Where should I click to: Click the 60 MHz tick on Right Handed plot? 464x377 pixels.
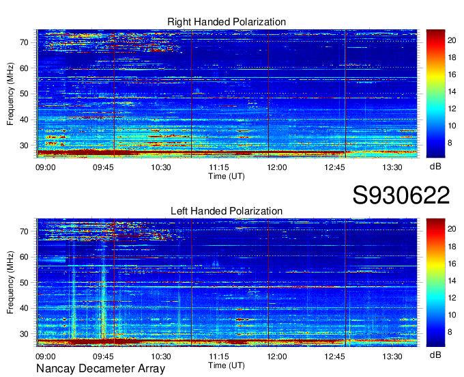point(25,68)
